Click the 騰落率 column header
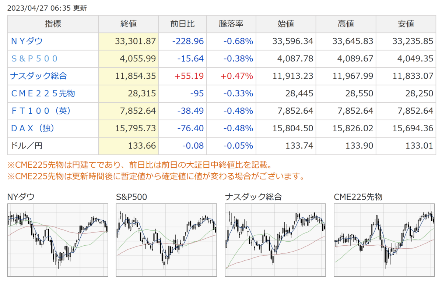 pyautogui.click(x=231, y=24)
